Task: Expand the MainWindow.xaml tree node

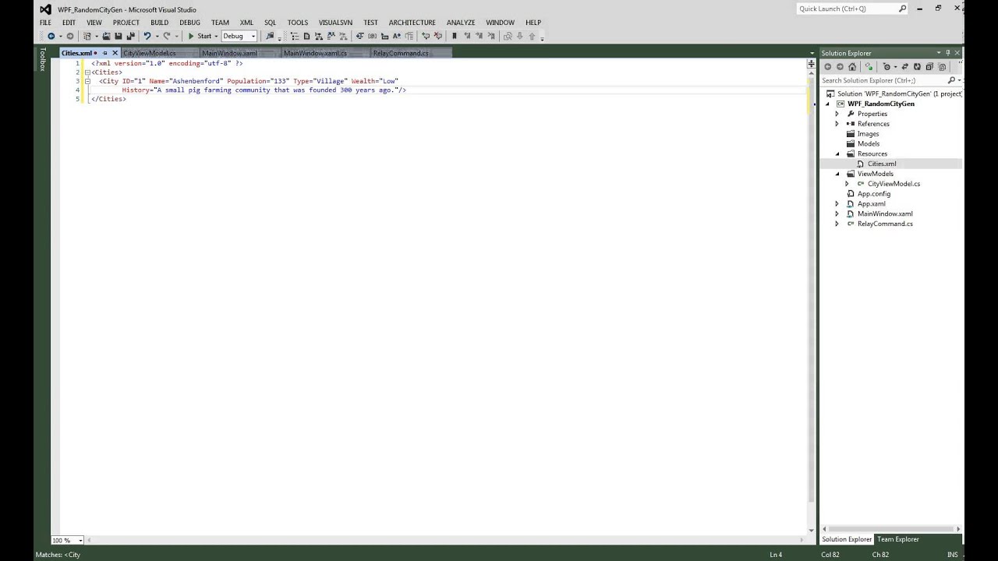Action: coord(837,213)
